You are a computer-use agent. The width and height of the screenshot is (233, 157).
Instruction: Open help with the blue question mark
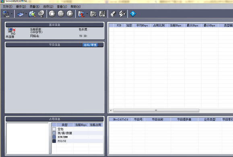tap(133, 14)
